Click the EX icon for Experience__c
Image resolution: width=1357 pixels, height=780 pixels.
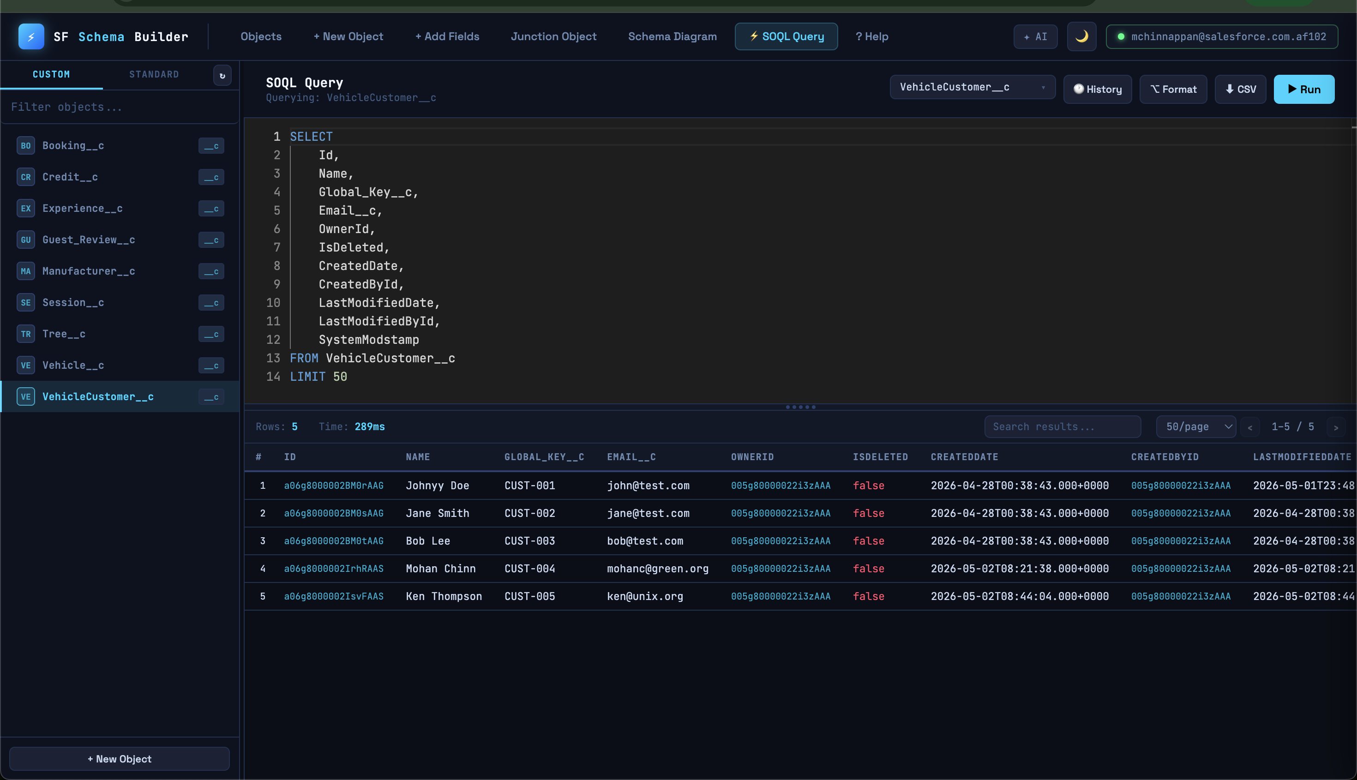click(26, 209)
